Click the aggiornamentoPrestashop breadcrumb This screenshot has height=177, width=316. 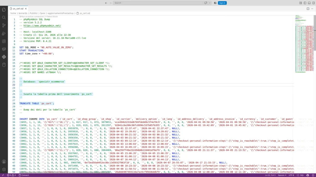tap(60, 13)
